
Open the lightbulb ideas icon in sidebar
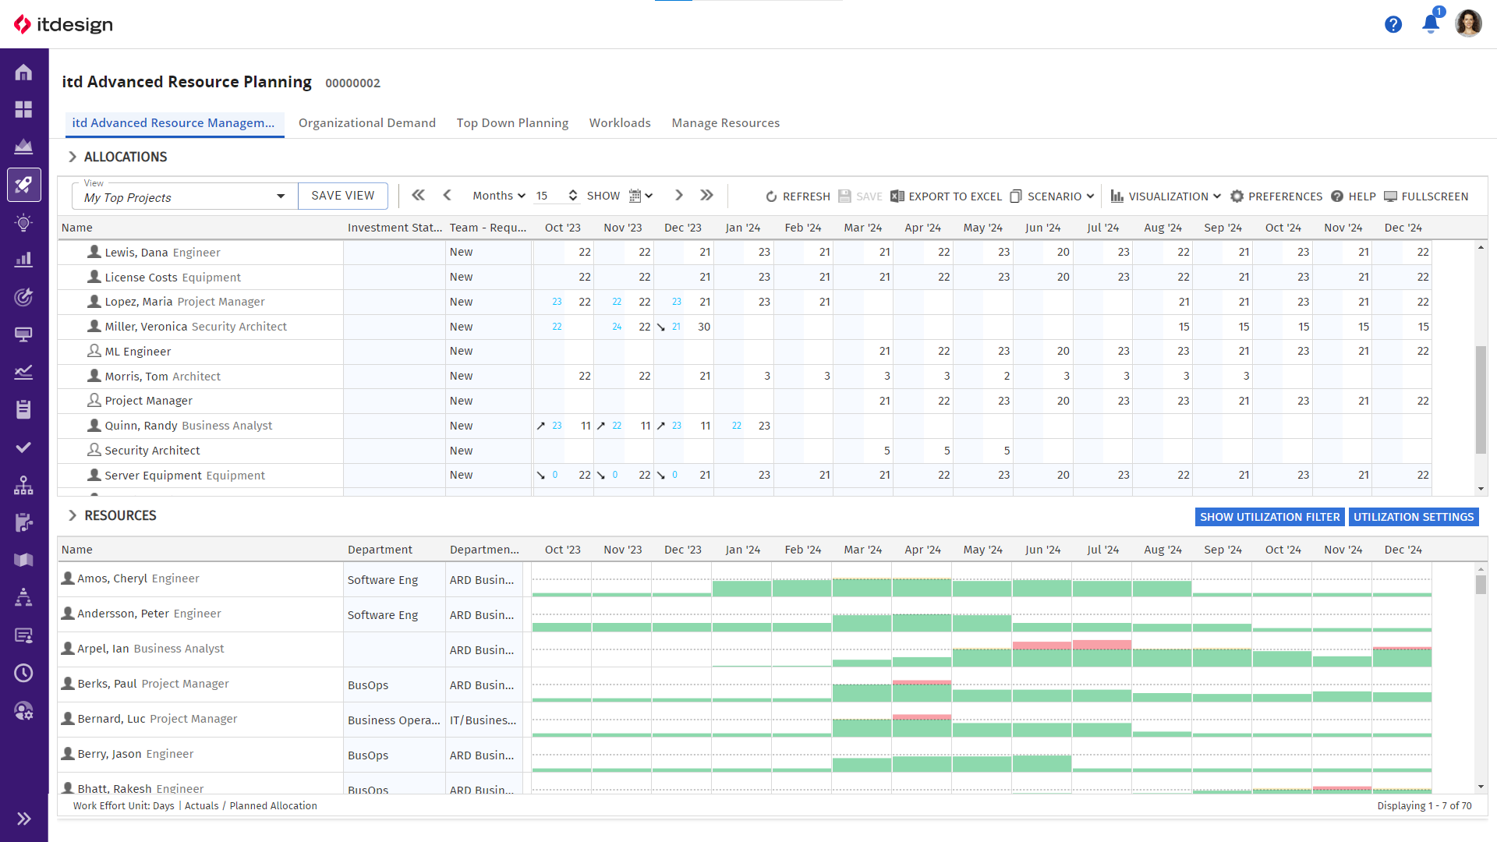(x=23, y=223)
